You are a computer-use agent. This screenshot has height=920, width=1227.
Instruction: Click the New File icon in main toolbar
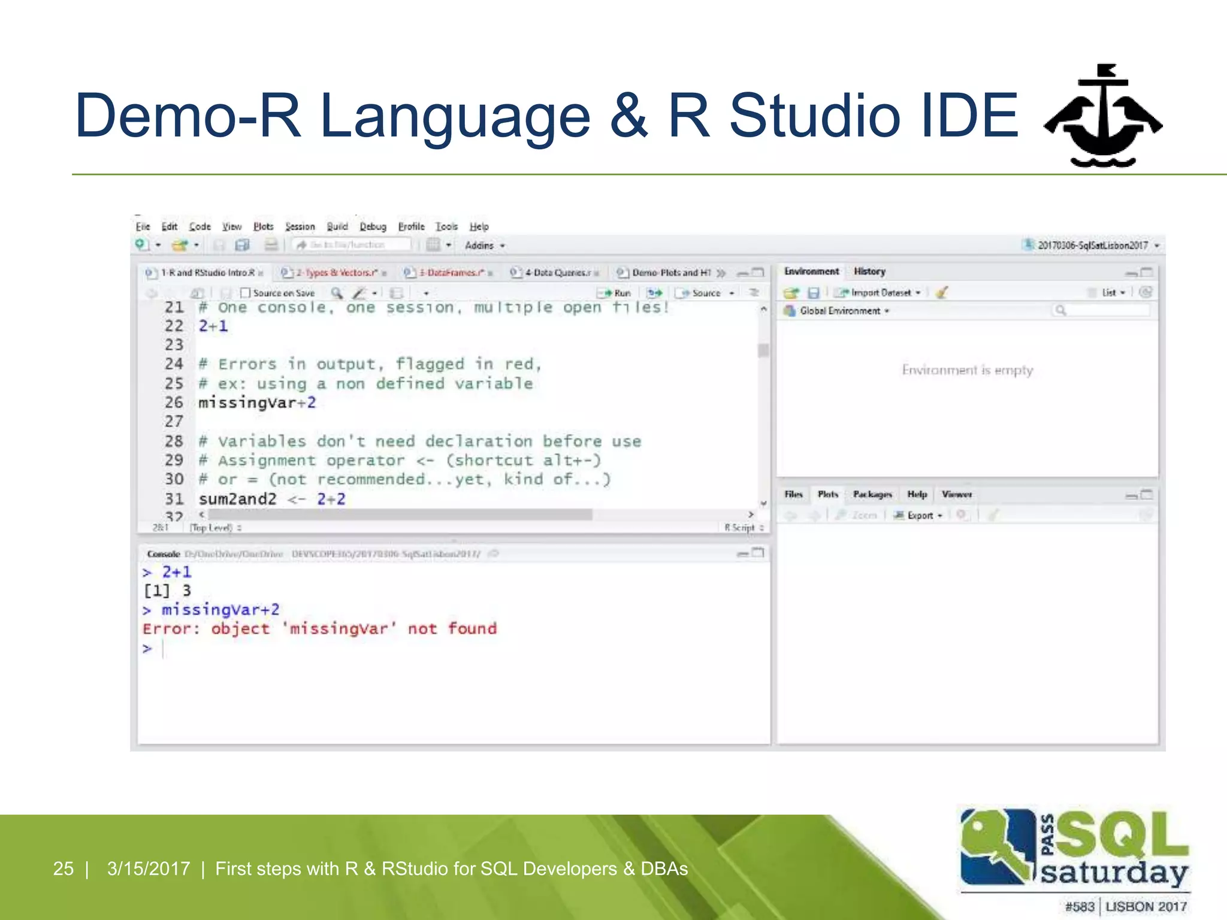click(141, 245)
